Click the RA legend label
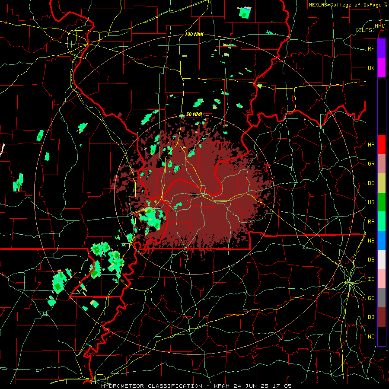 point(371,222)
